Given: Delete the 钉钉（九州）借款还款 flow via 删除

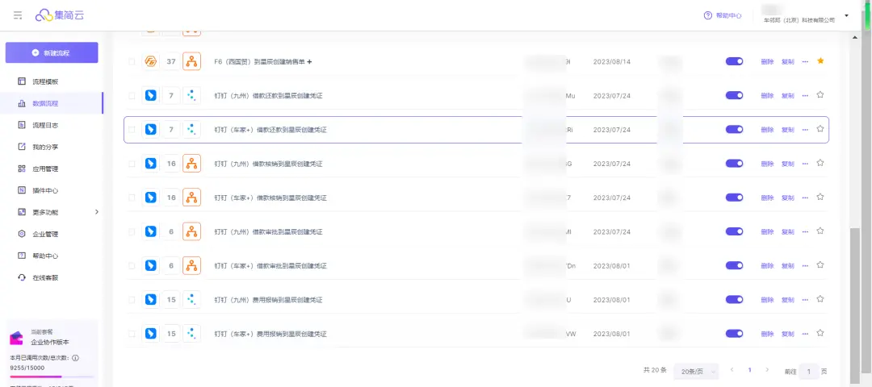Looking at the screenshot, I should tap(767, 95).
